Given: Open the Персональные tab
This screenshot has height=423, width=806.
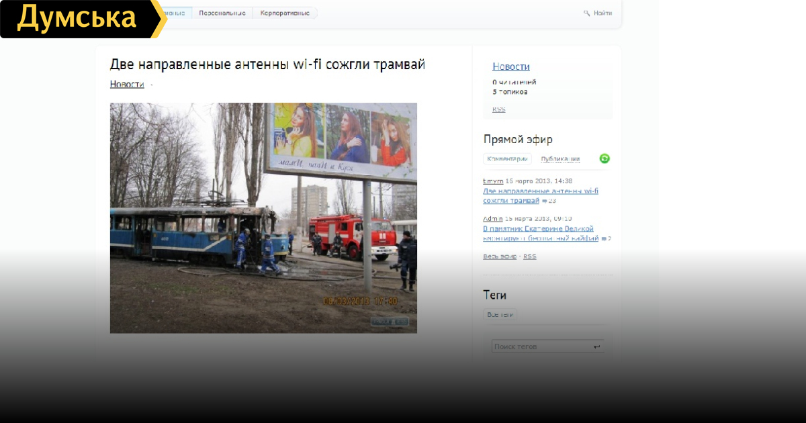Looking at the screenshot, I should coord(222,13).
